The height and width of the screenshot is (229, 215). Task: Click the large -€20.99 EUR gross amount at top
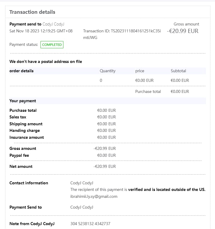[183, 31]
